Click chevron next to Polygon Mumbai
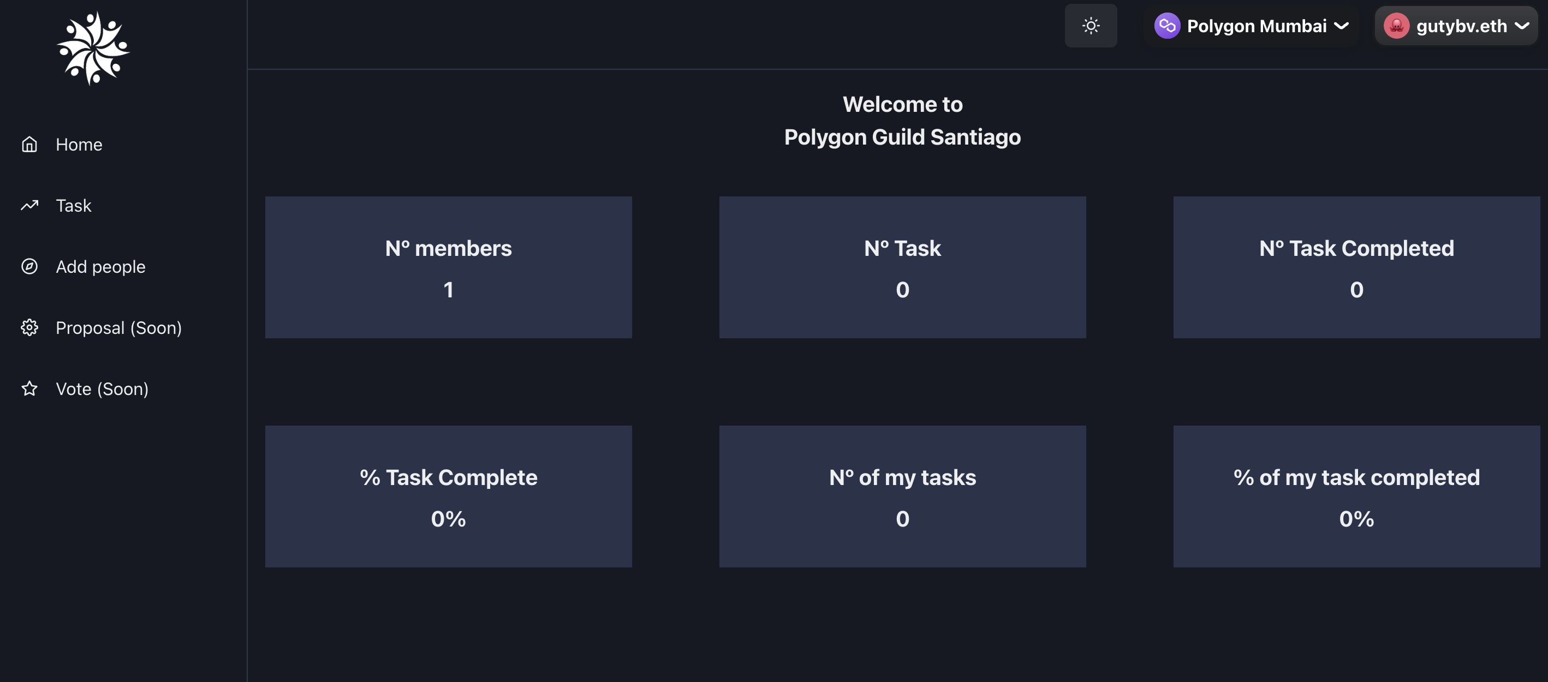The height and width of the screenshot is (682, 1548). pos(1341,26)
